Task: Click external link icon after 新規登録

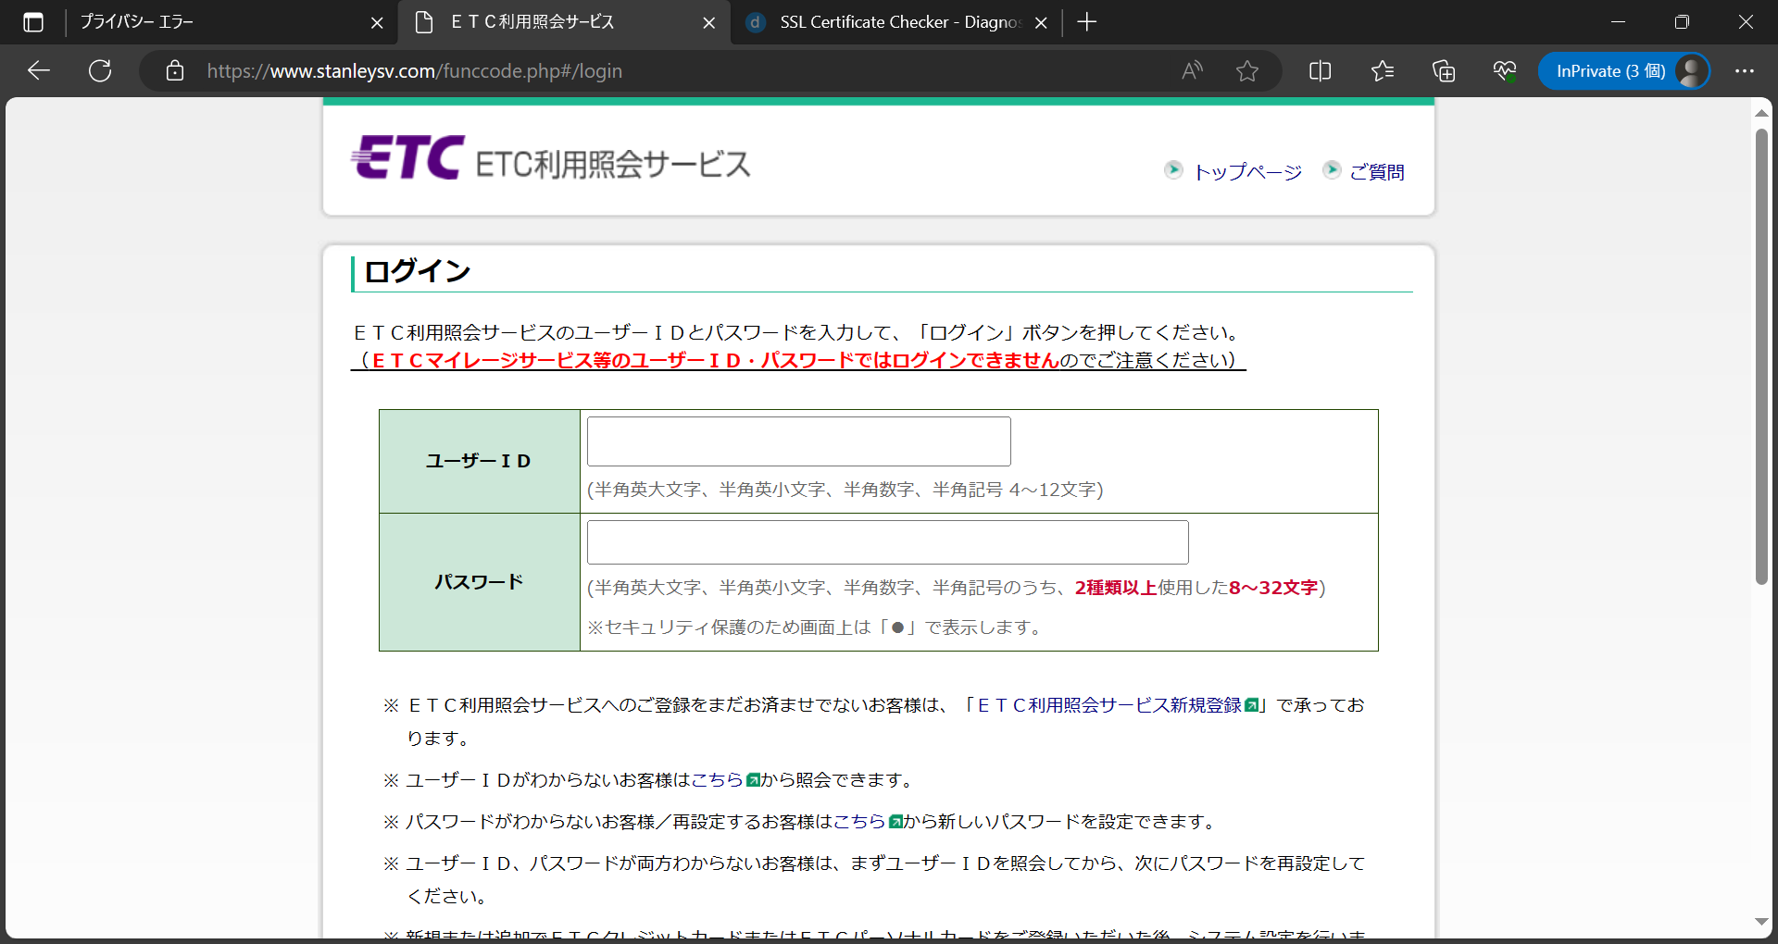Action: pos(1251,705)
